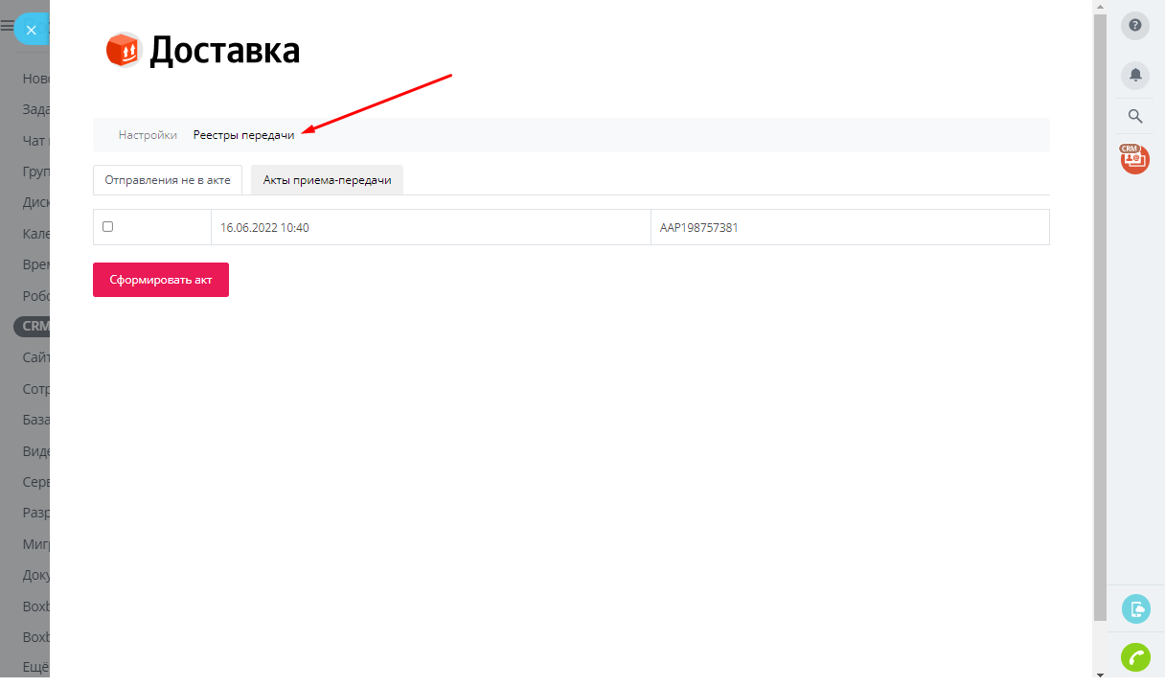This screenshot has height=687, width=1165.
Task: Check the box for shipment AAP198757381
Action: (107, 227)
